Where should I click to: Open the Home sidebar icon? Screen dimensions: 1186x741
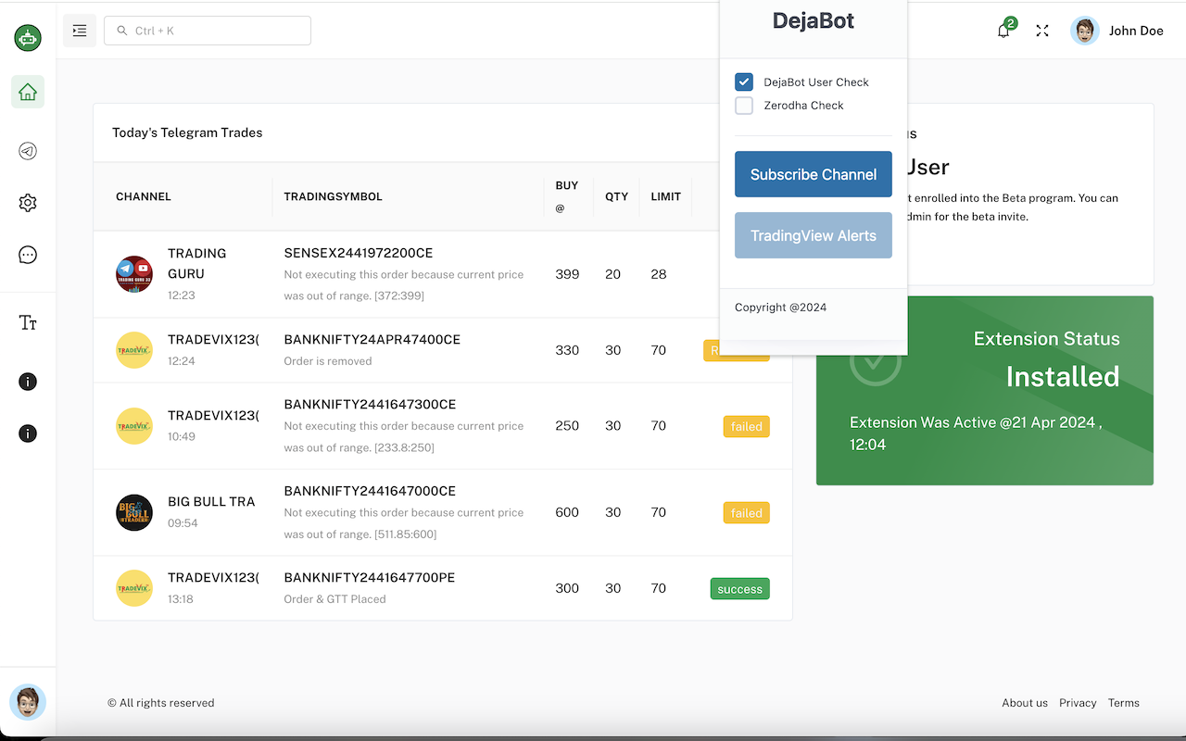[x=28, y=93]
